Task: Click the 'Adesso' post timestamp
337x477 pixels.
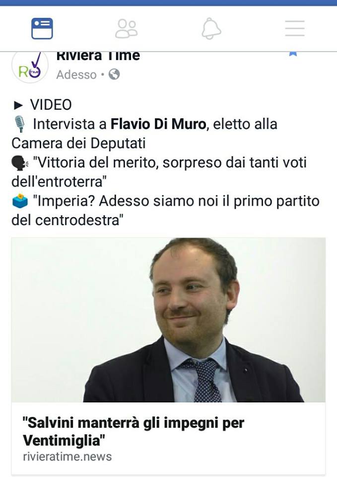Action: click(76, 75)
